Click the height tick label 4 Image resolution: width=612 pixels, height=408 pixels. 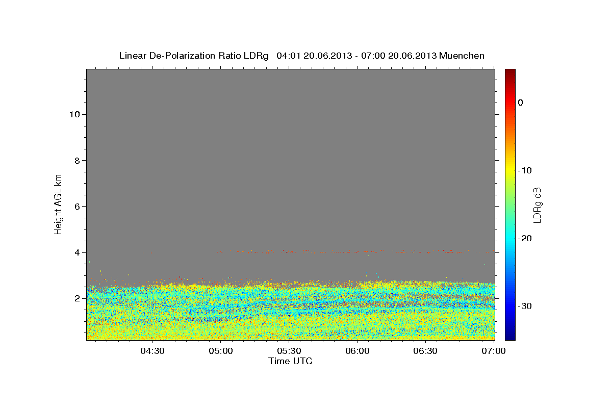pos(76,252)
